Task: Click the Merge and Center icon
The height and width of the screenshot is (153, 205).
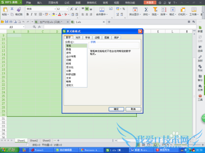Action: tap(102, 9)
